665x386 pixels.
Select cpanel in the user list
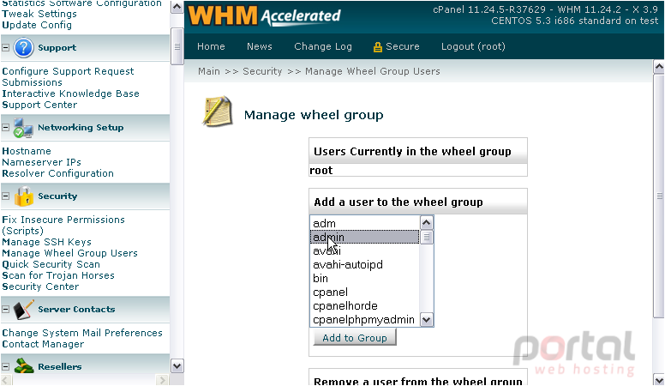click(x=364, y=293)
